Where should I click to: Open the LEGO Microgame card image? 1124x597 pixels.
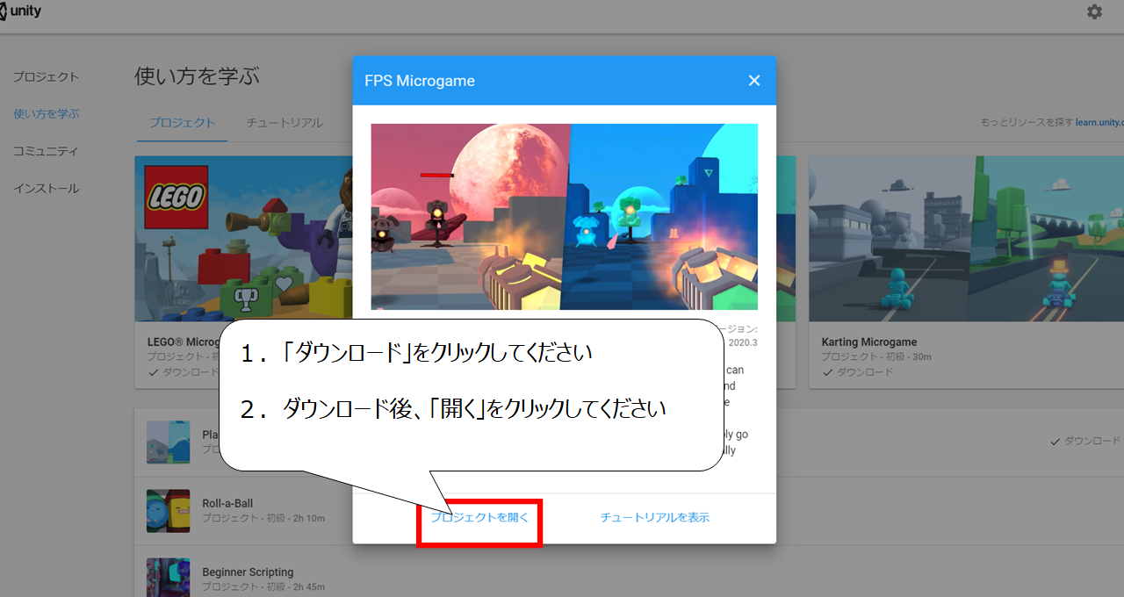click(x=243, y=239)
